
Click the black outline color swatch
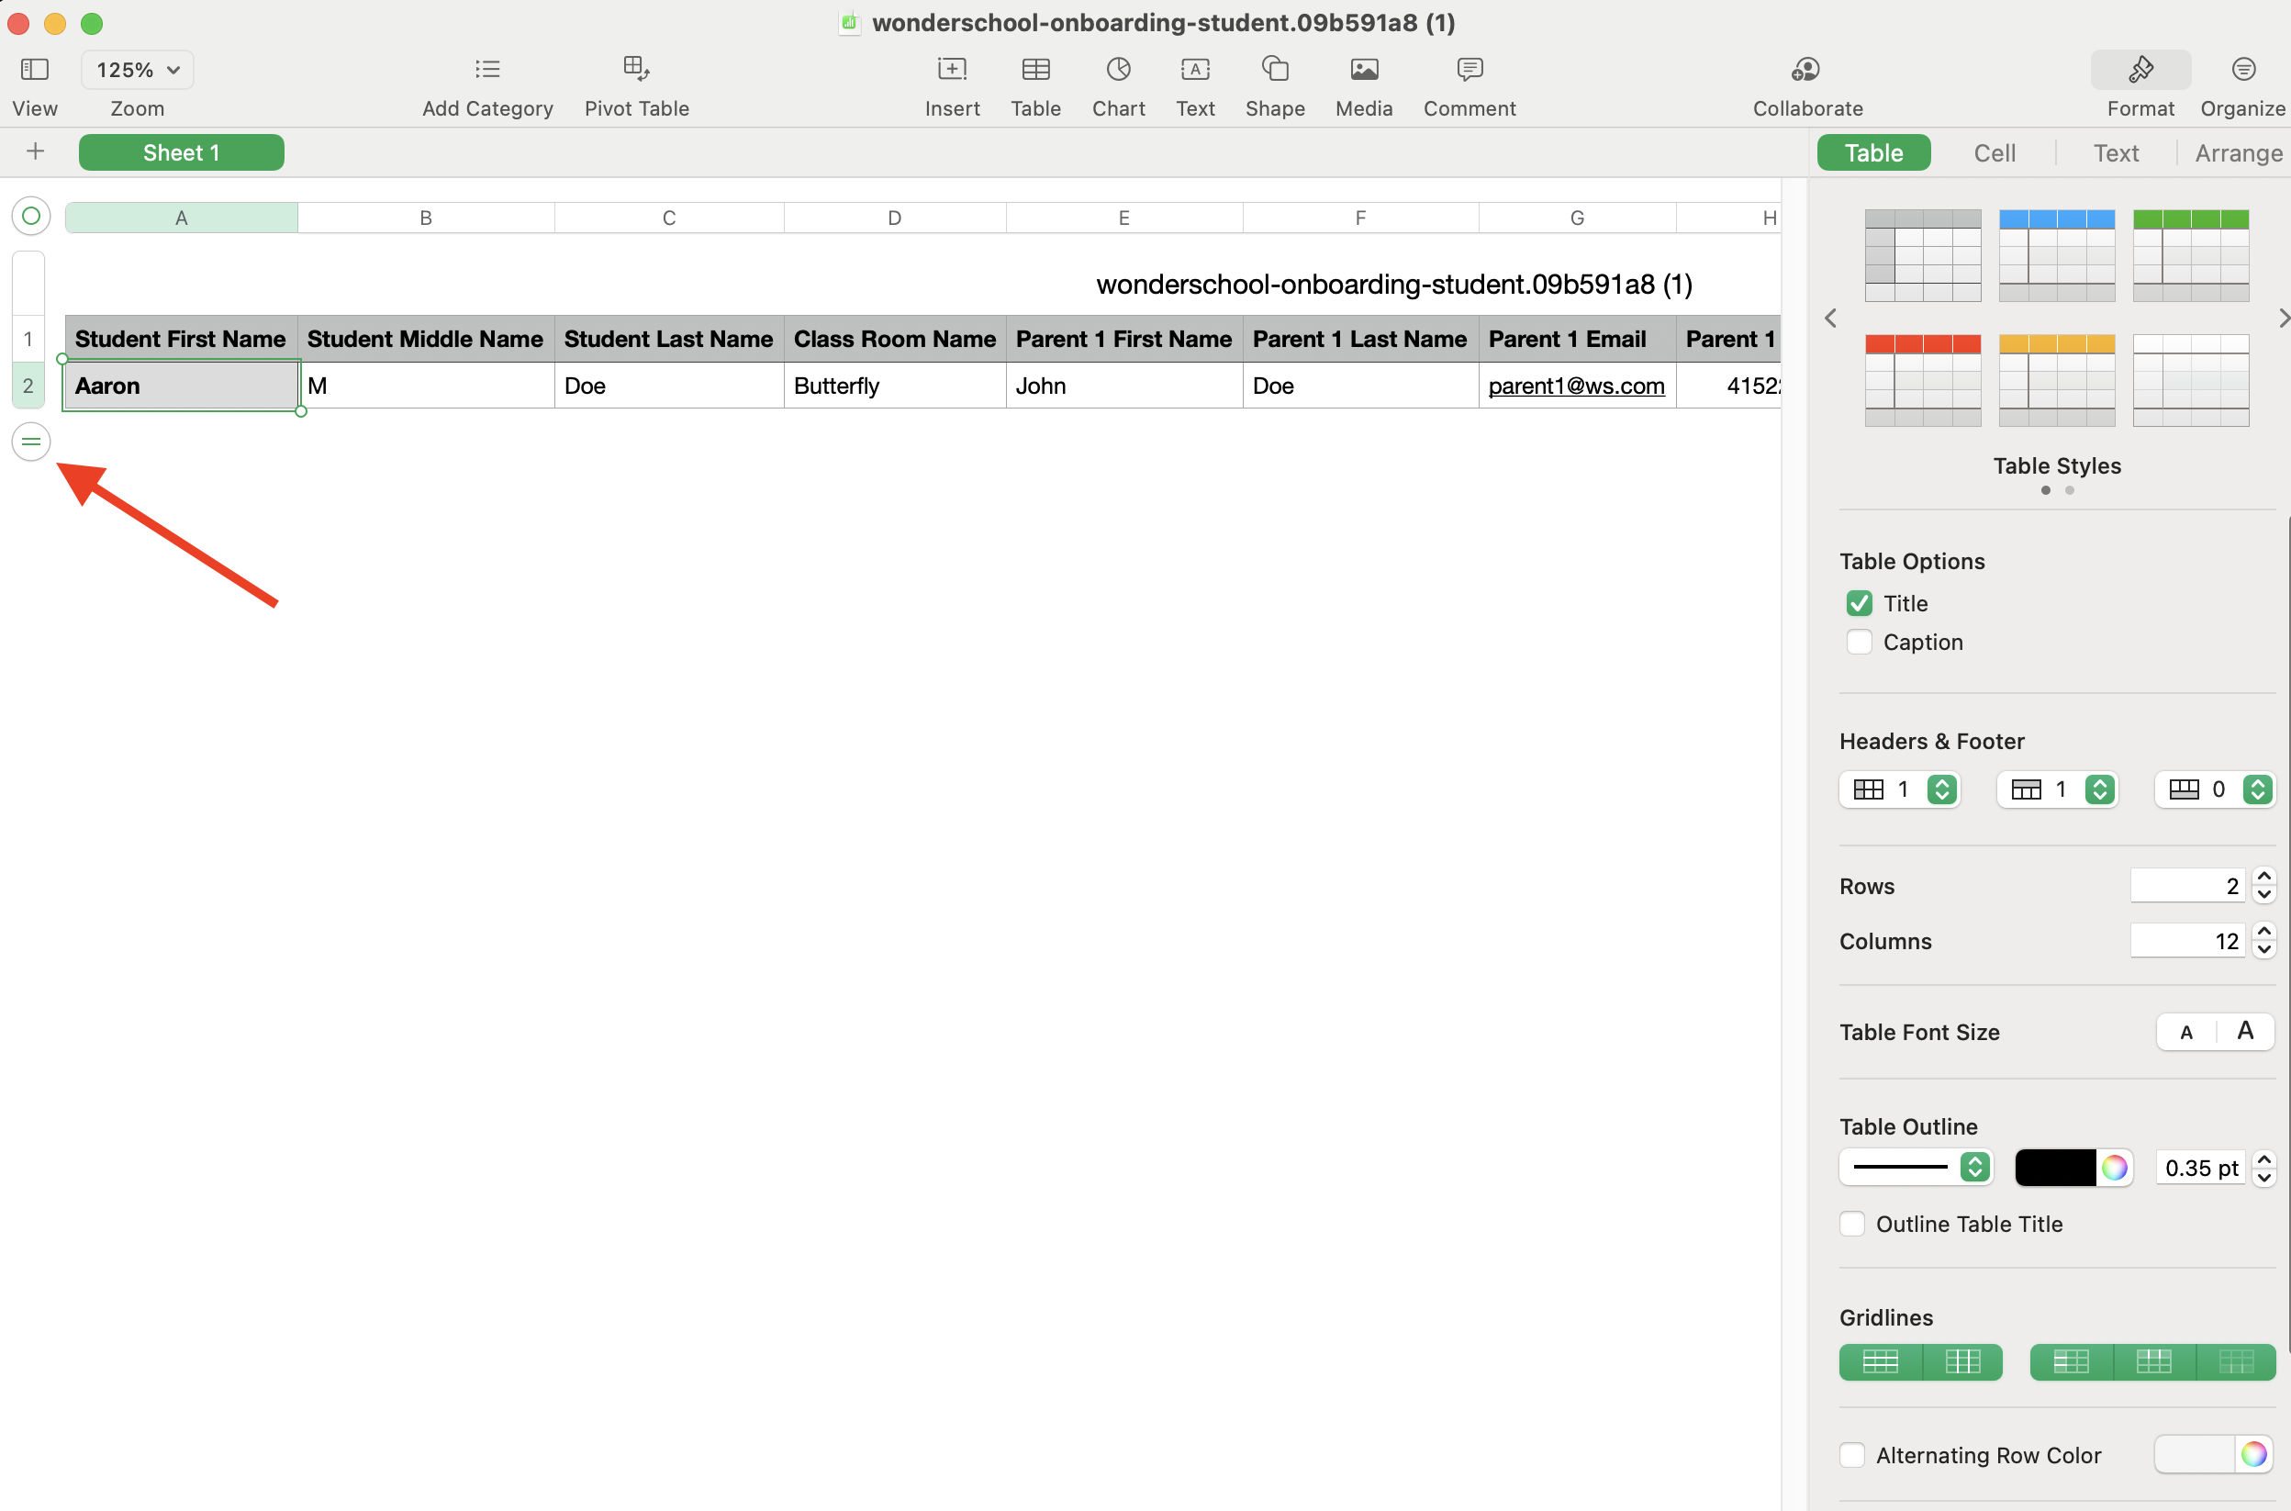coord(2055,1167)
